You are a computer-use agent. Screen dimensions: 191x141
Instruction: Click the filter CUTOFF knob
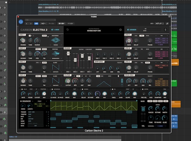pos(68,81)
